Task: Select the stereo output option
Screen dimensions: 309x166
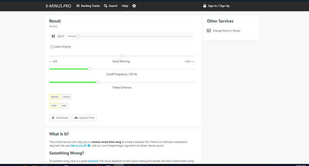Action: [54, 97]
